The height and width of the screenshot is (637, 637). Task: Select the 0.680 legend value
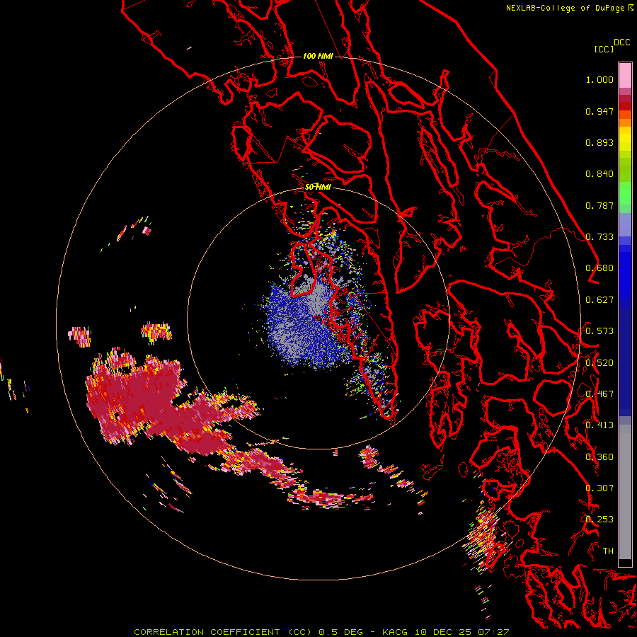(x=599, y=268)
